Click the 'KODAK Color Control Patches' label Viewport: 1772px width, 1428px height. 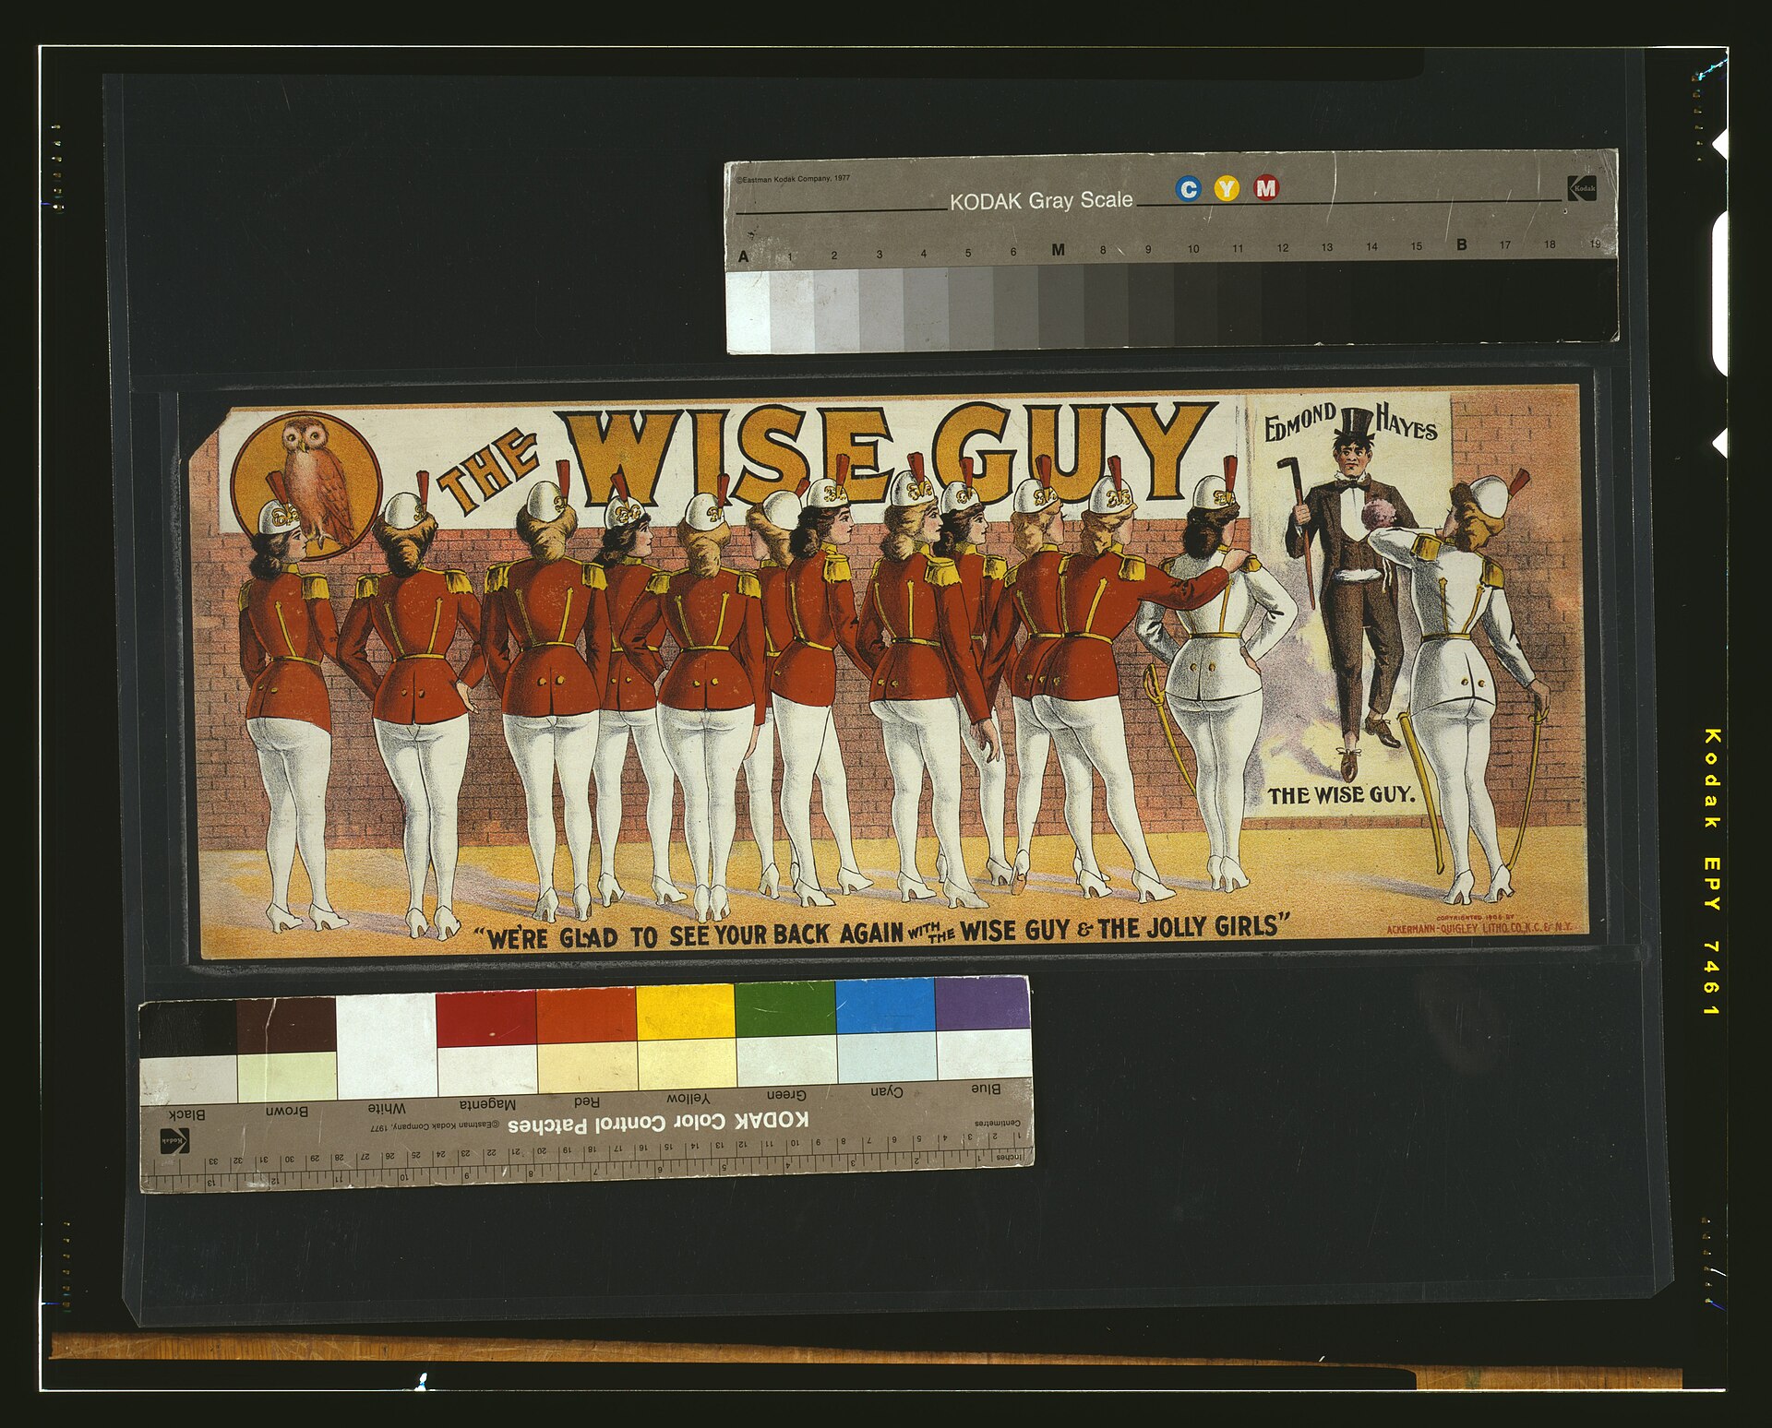click(x=658, y=1123)
